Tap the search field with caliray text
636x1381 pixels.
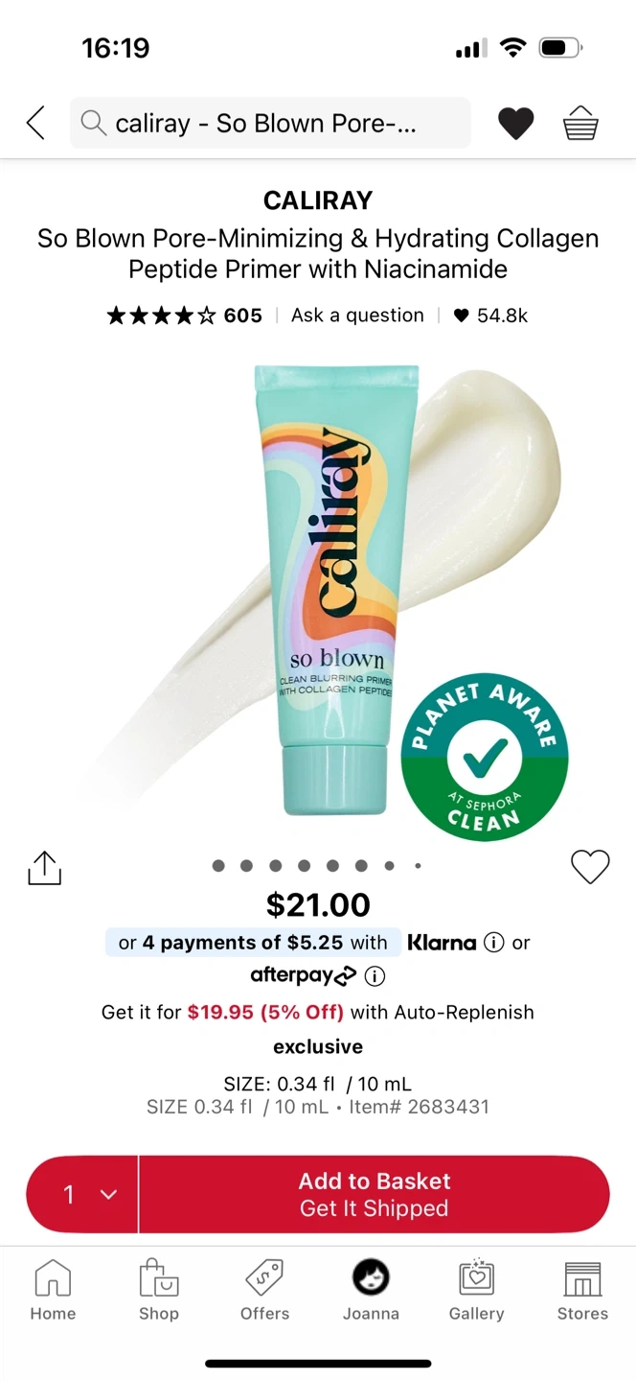[x=270, y=123]
